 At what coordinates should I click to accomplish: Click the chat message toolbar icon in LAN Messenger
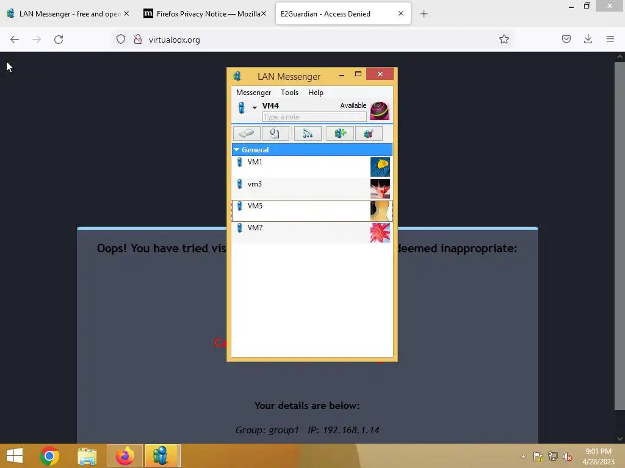point(247,133)
